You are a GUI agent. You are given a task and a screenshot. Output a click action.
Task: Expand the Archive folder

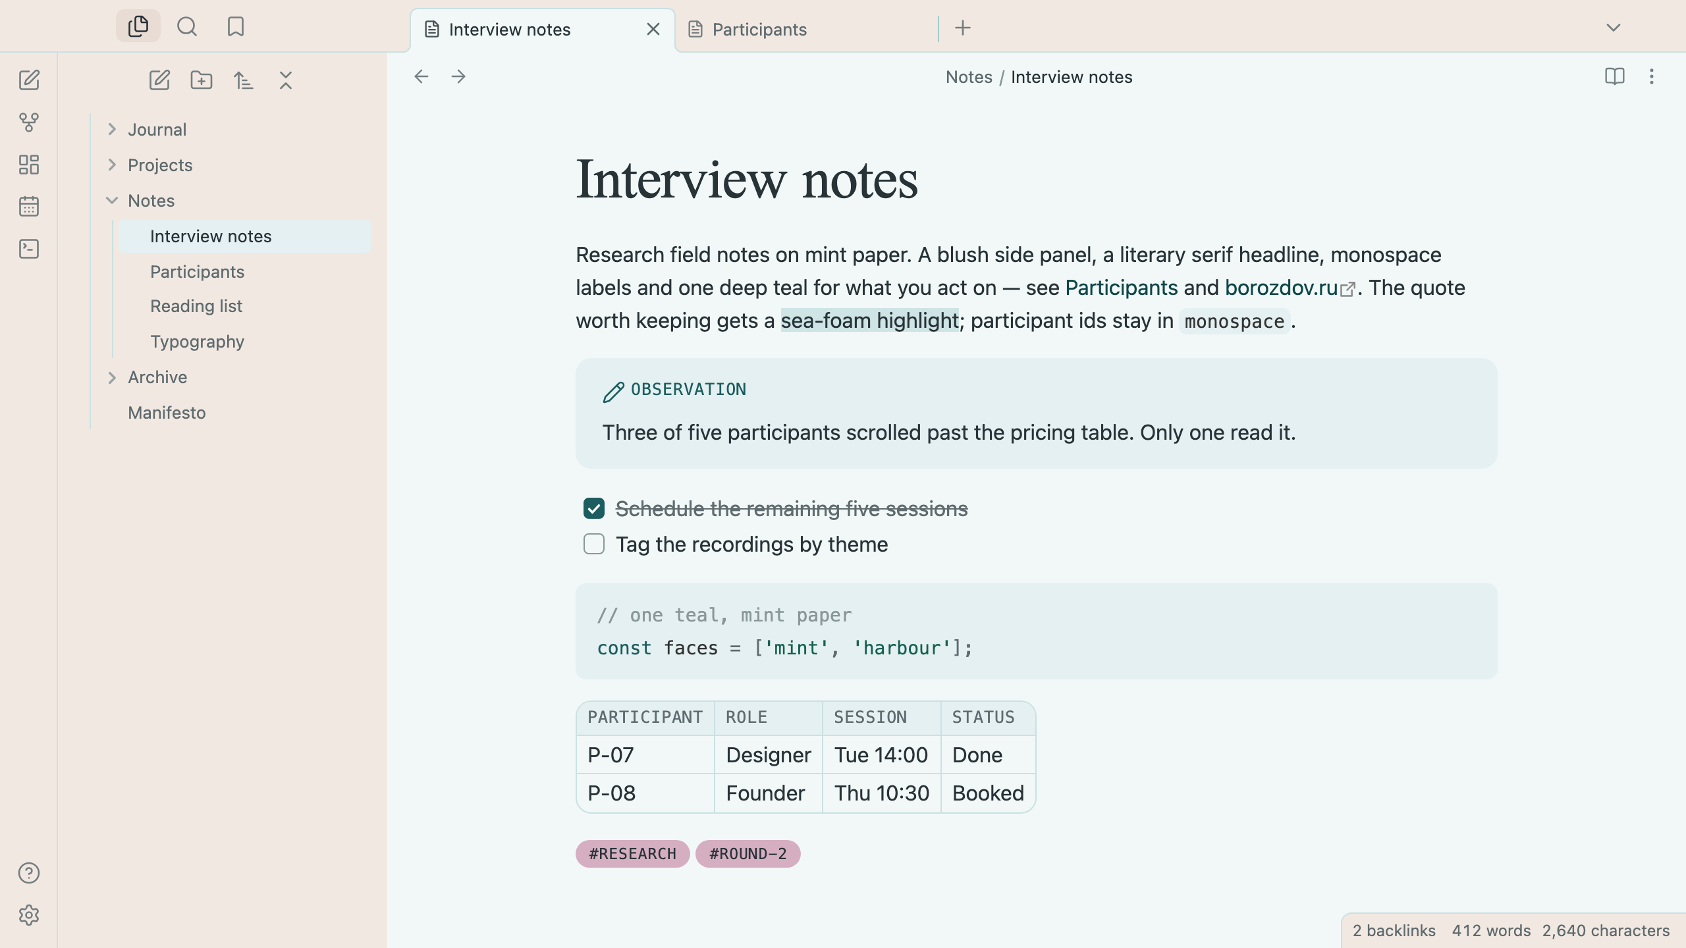(x=112, y=377)
